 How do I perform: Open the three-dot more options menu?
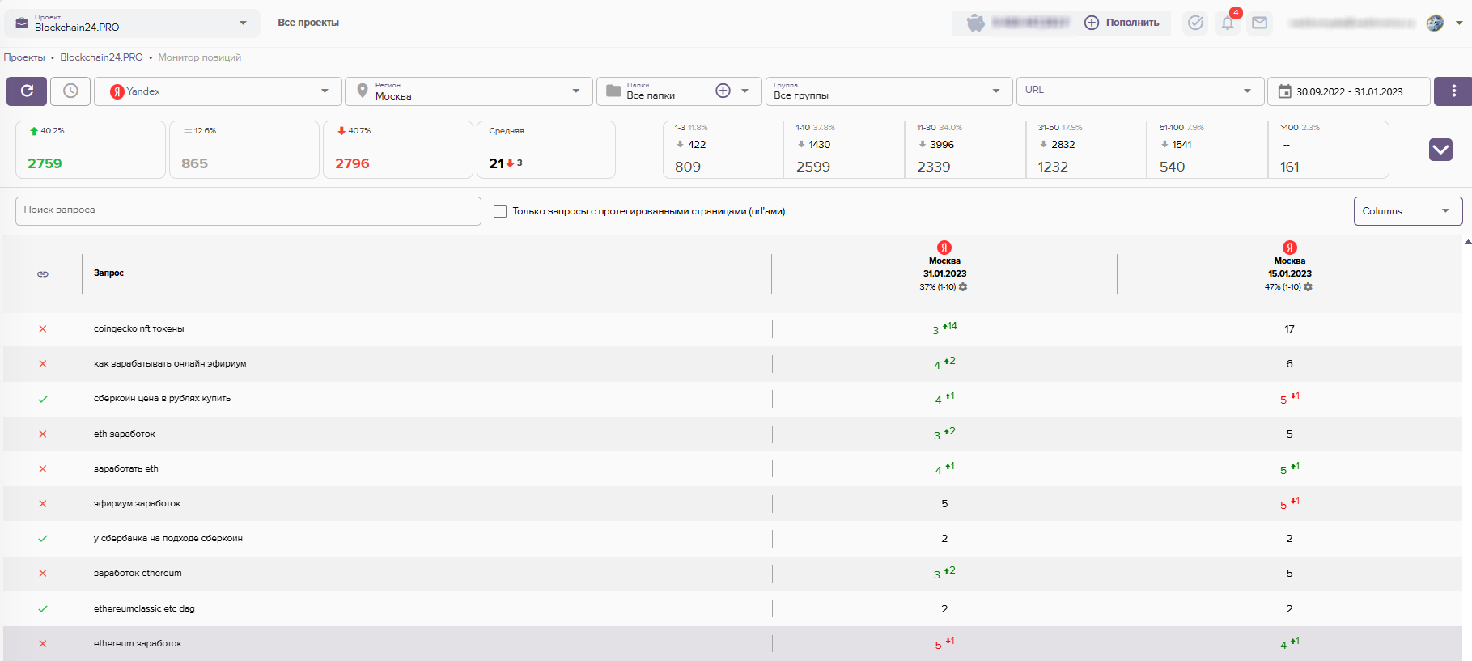coord(1453,91)
